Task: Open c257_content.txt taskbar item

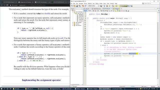Action: (68, 89)
